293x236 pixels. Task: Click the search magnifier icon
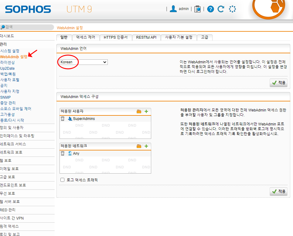(3, 27)
